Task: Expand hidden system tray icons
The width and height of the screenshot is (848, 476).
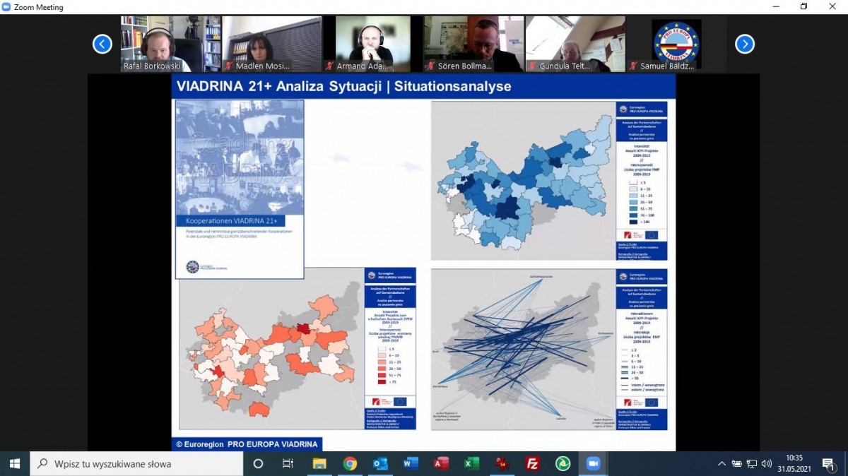Action: (722, 464)
